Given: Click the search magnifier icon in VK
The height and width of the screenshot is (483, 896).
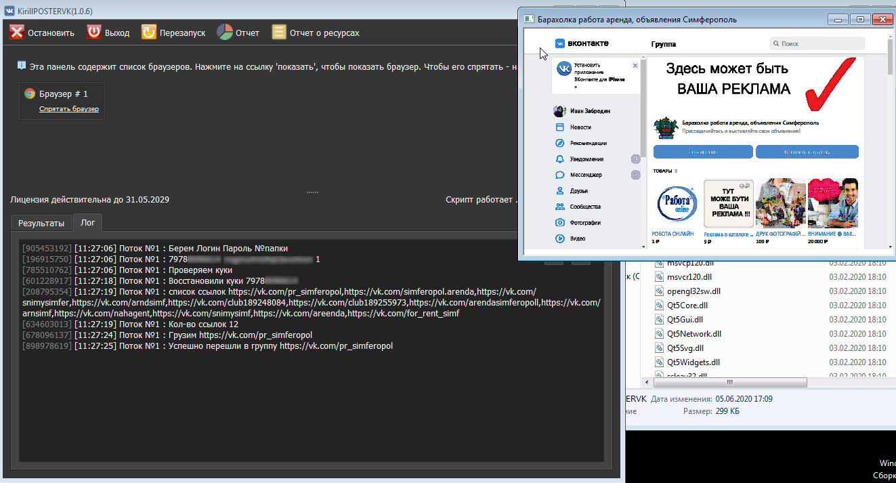Looking at the screenshot, I should (x=776, y=43).
